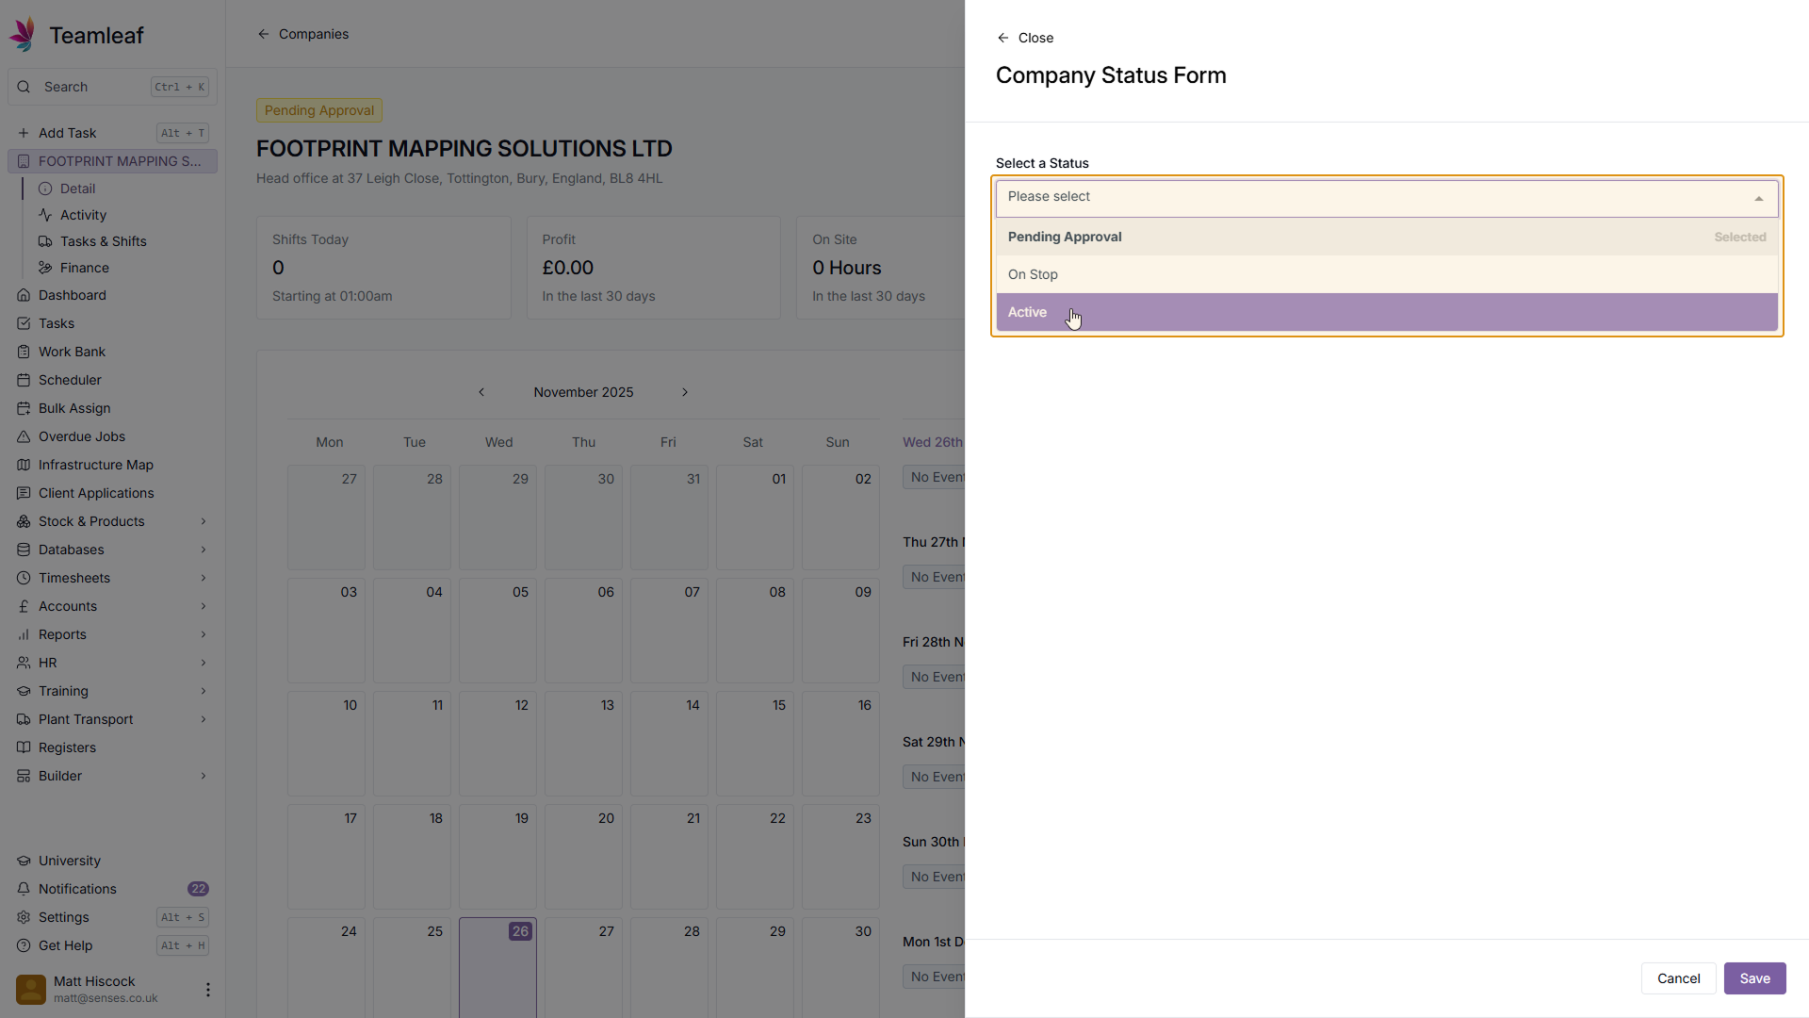The width and height of the screenshot is (1809, 1018).
Task: Cancel the status form
Action: click(1677, 978)
